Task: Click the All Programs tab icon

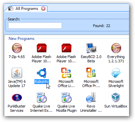Action: [x=11, y=9]
